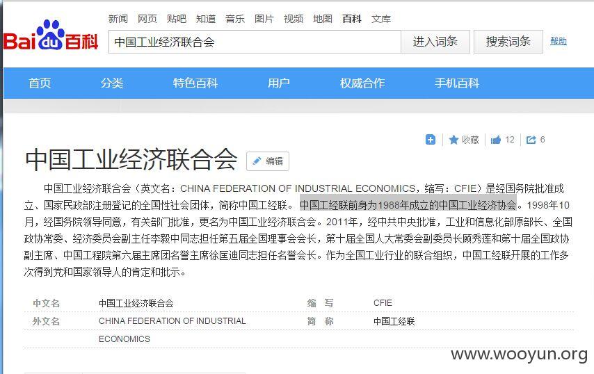Open the 音乐 music link
Screen dimensions: 594x374
pos(235,19)
